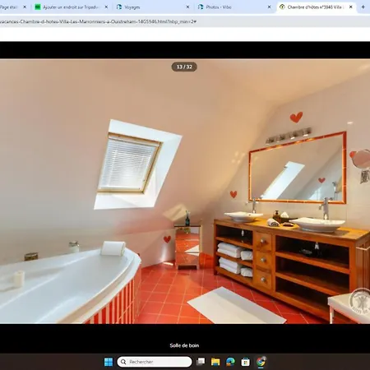Click the magnifier icon in the search box
The width and height of the screenshot is (370, 370).
click(x=123, y=362)
